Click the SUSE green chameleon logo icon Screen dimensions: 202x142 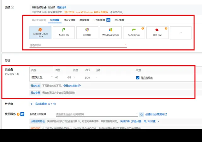pos(134,30)
